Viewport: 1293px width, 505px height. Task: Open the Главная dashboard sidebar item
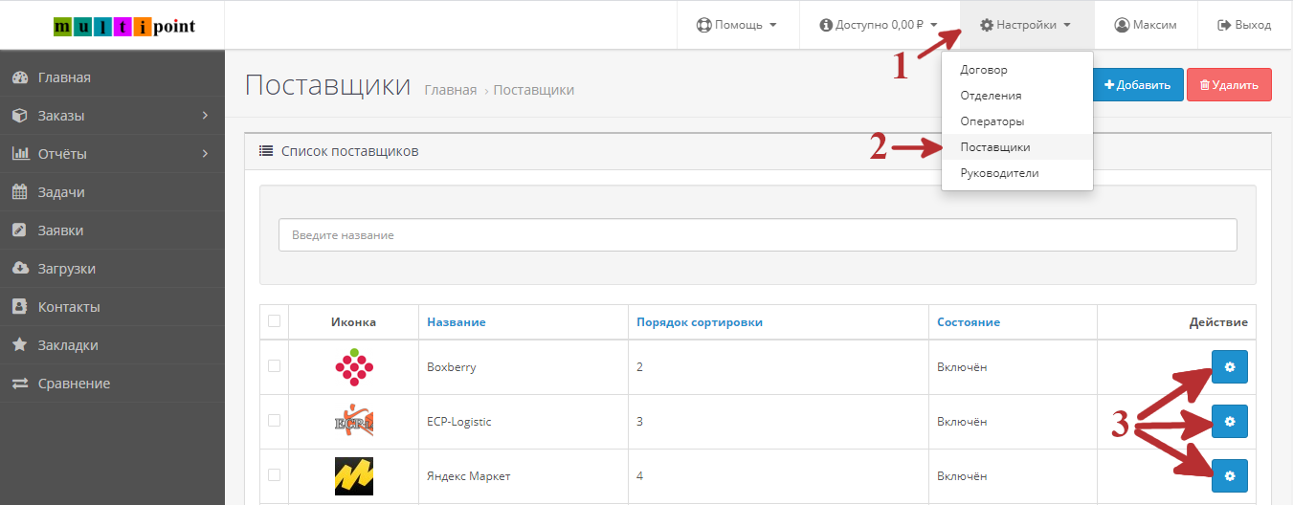(112, 77)
